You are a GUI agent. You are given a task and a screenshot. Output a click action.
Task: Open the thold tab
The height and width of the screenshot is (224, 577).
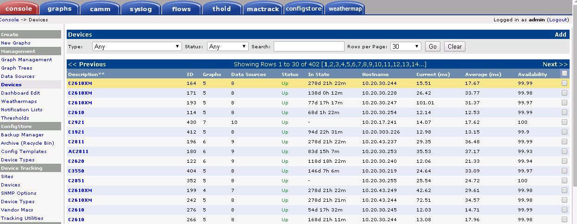222,8
